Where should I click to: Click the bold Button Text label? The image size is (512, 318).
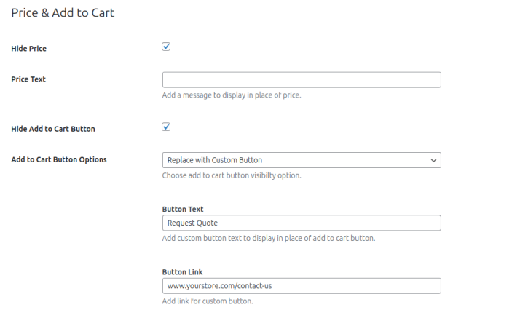pos(183,209)
